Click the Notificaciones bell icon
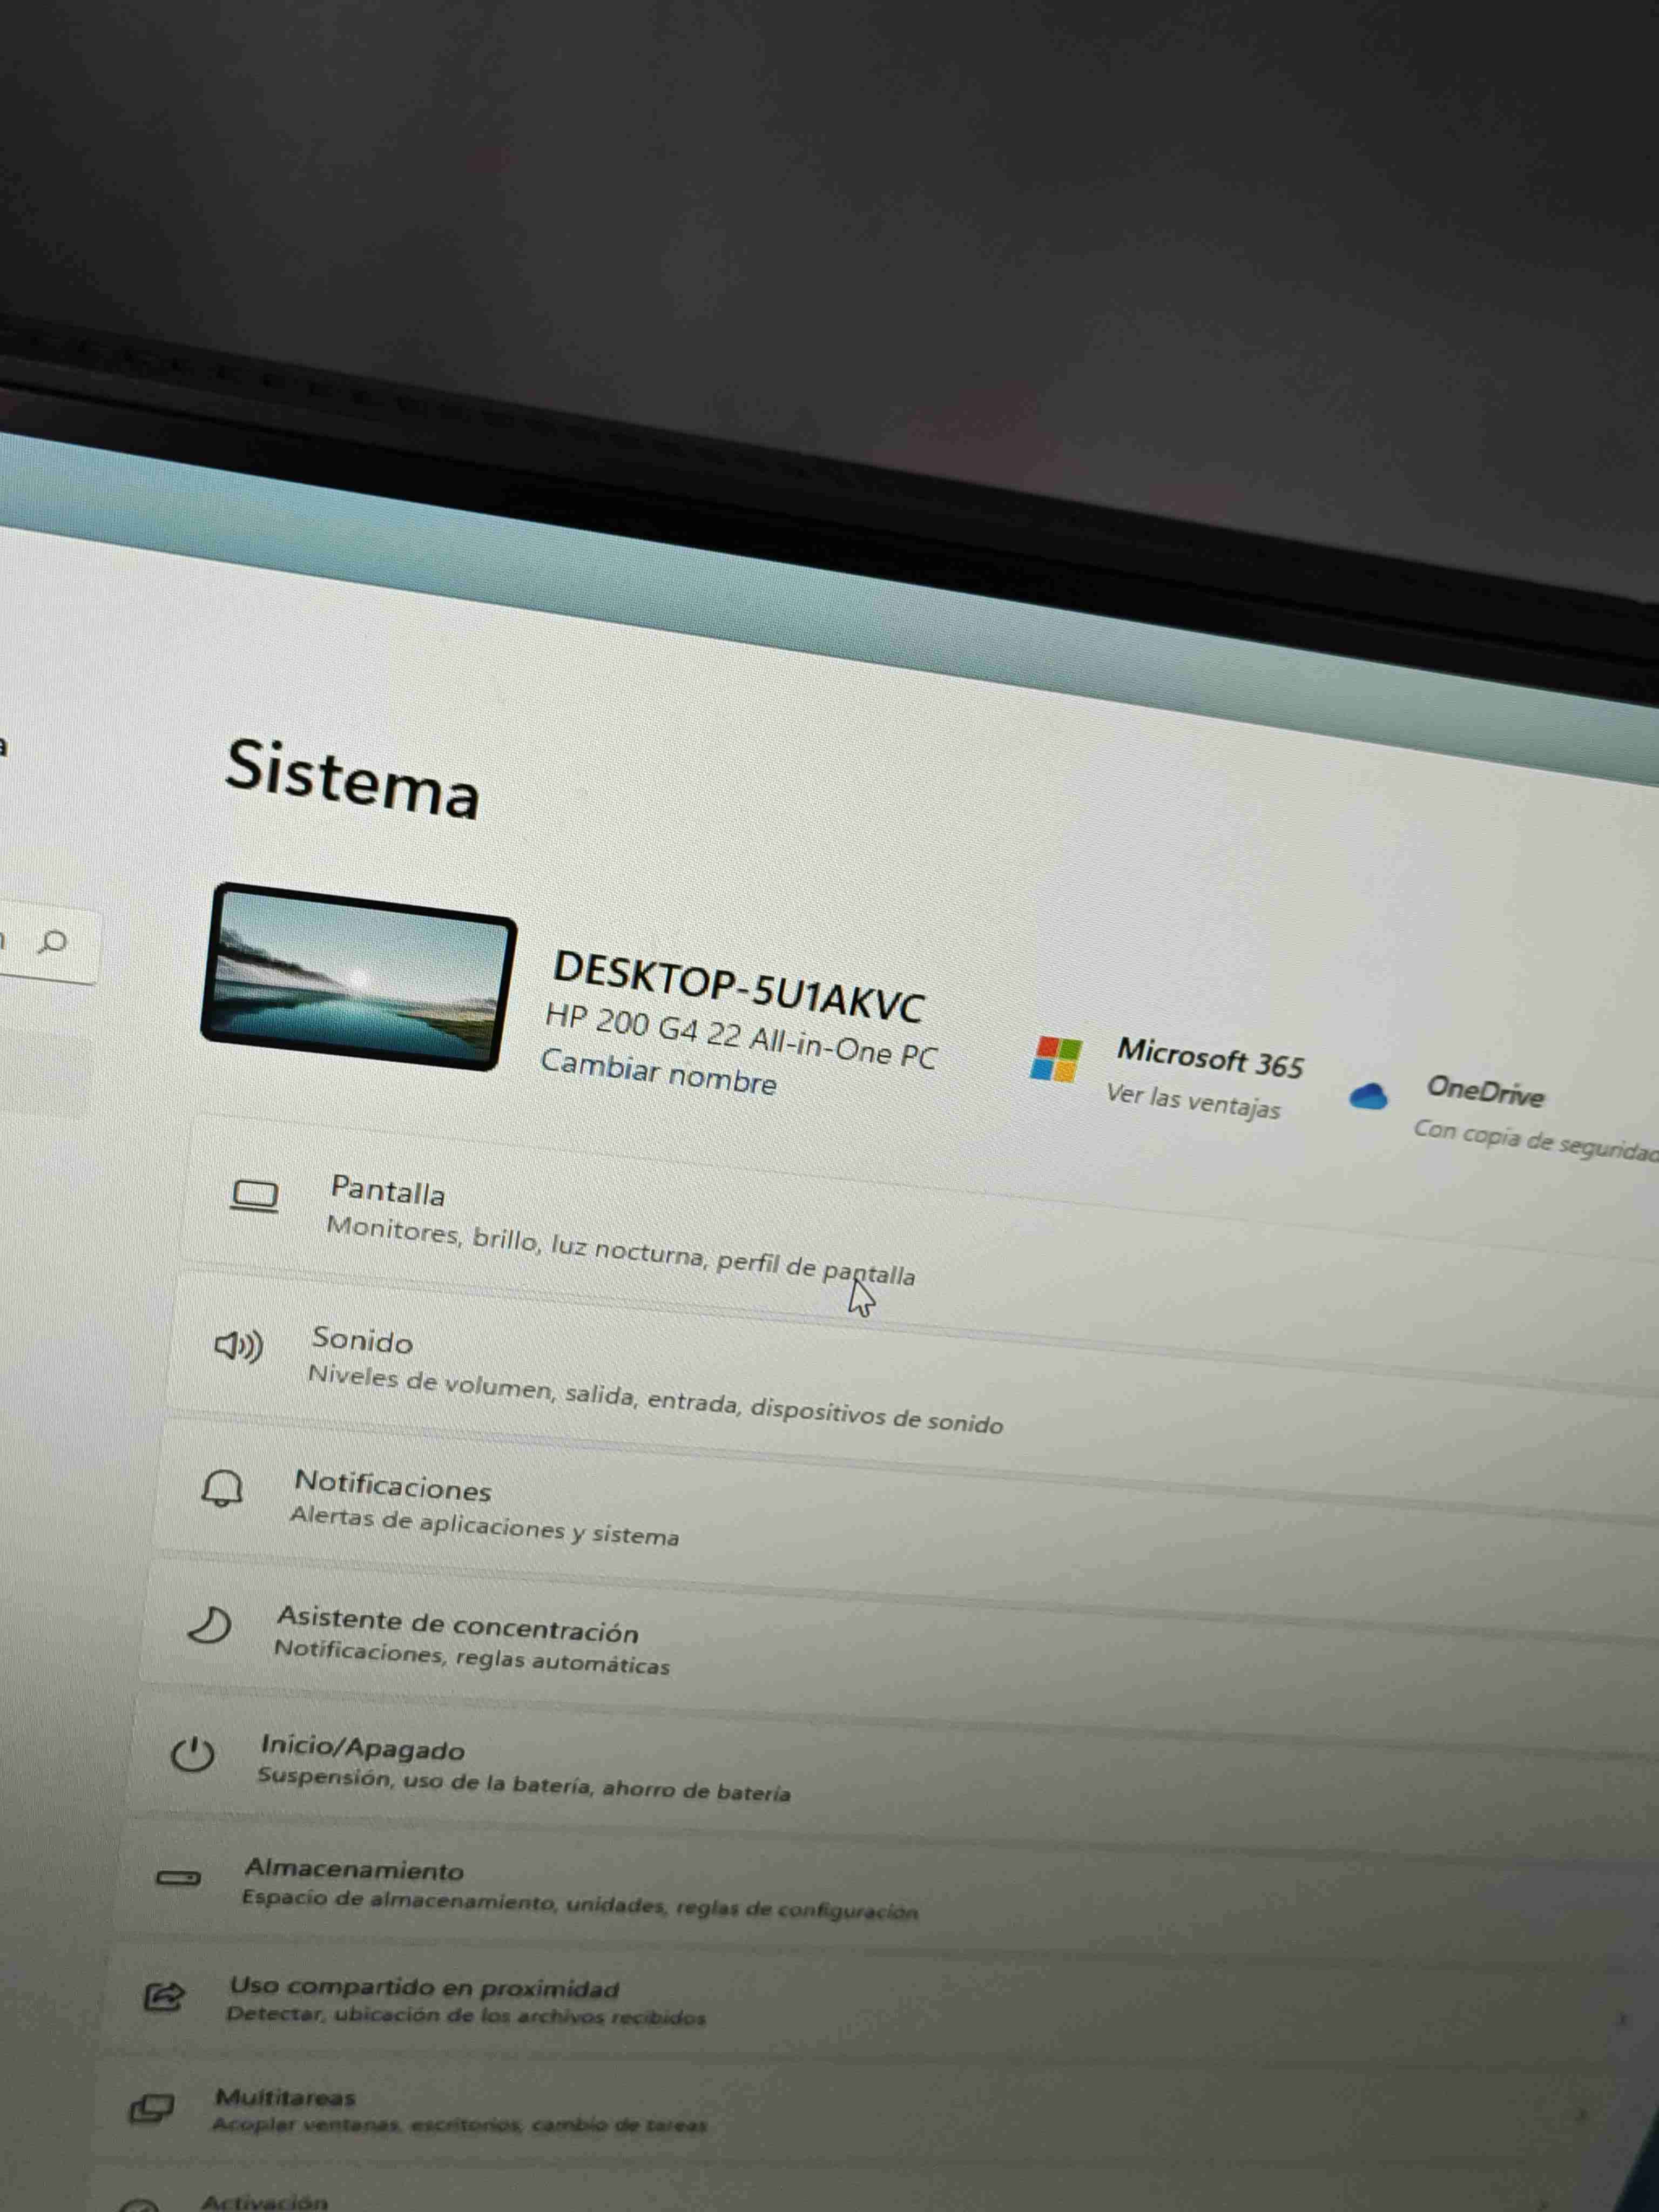Viewport: 1659px width, 2212px height. click(x=222, y=1488)
